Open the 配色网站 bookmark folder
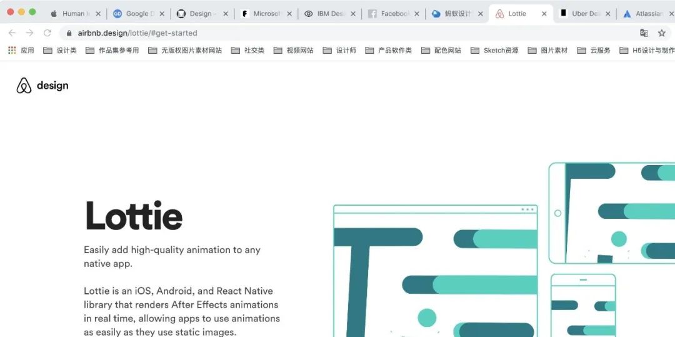 (x=441, y=51)
